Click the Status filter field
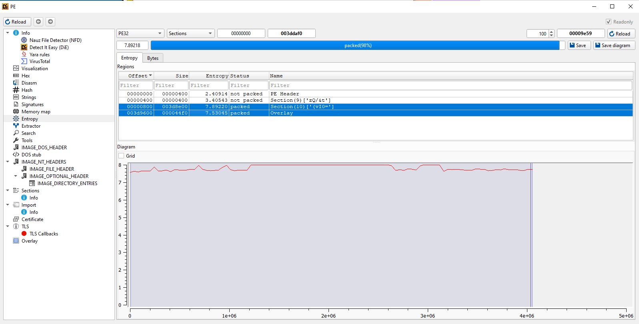The image size is (639, 324). click(x=249, y=85)
